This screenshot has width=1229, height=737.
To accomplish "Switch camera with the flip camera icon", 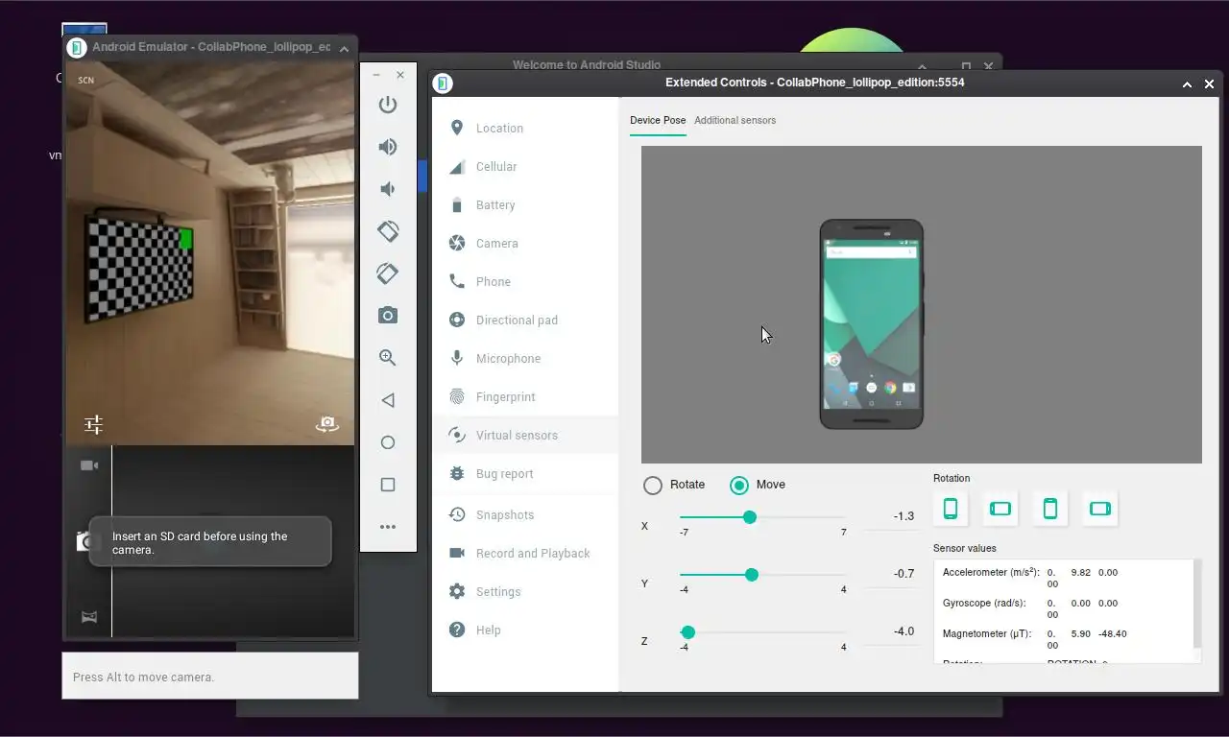I will (x=327, y=424).
